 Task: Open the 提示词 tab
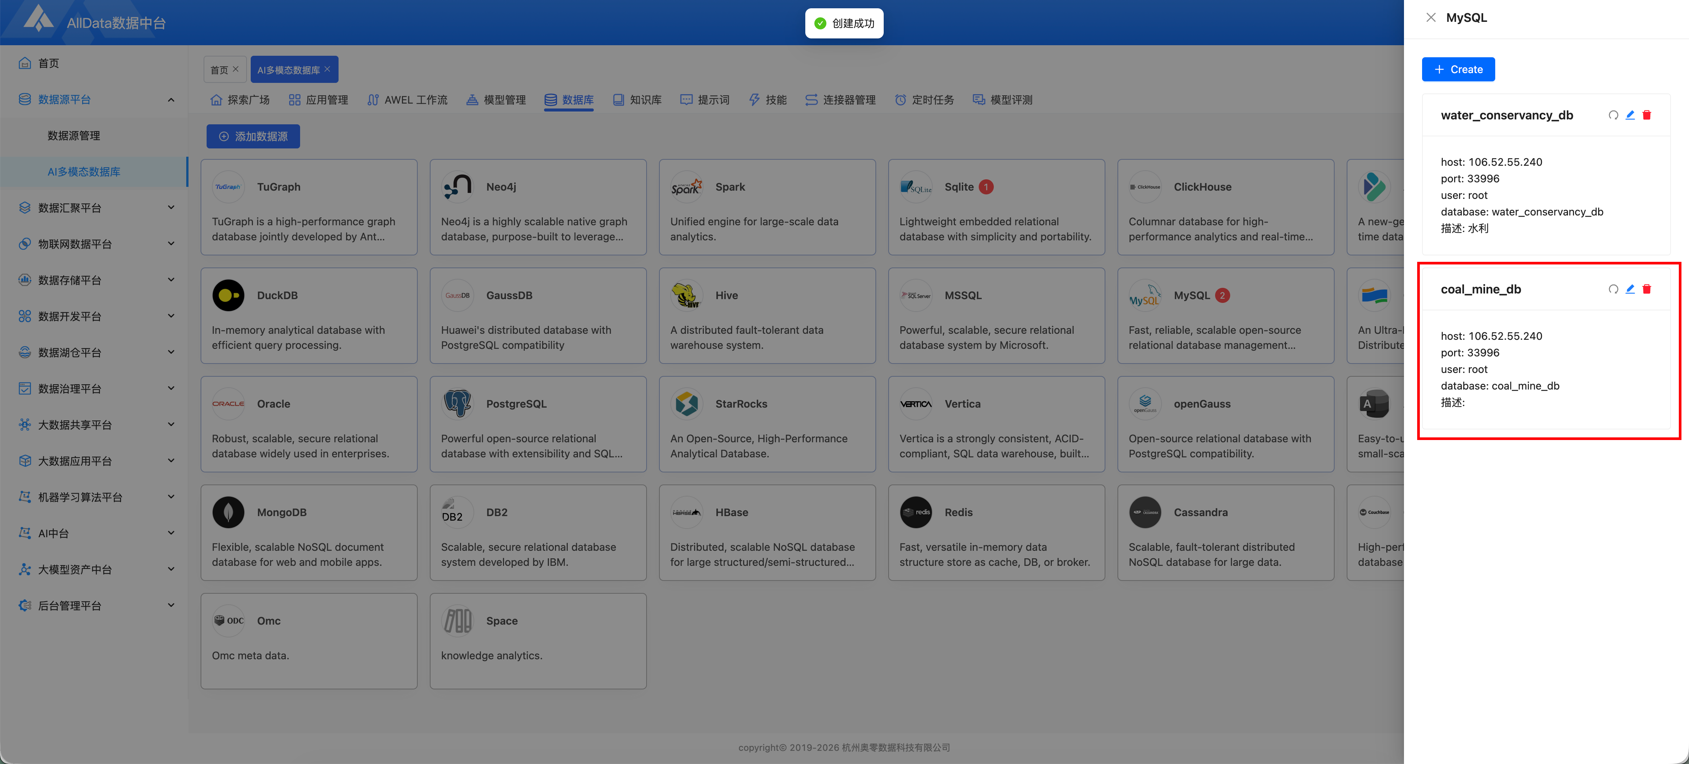(705, 99)
